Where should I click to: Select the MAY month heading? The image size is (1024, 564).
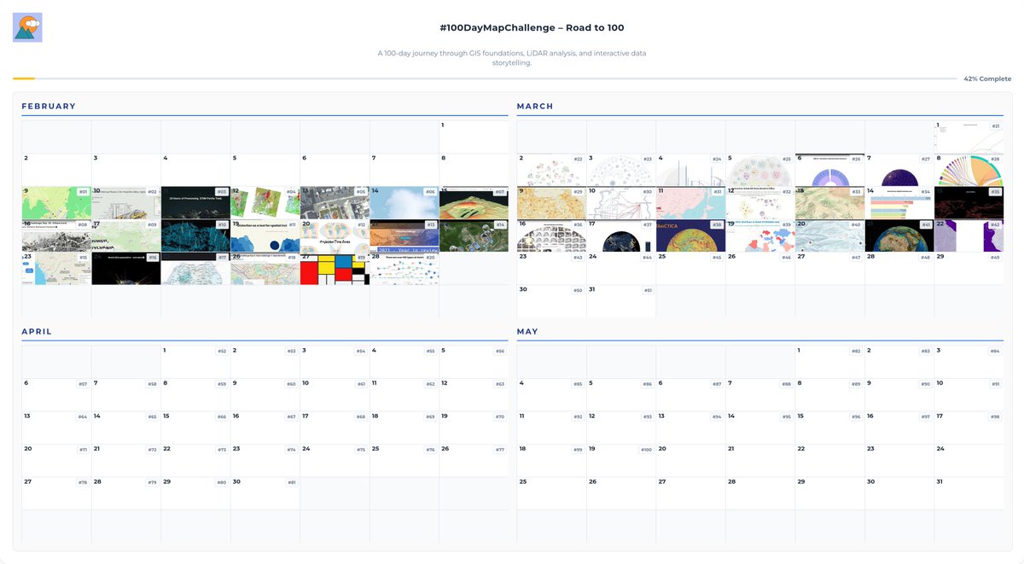point(527,331)
